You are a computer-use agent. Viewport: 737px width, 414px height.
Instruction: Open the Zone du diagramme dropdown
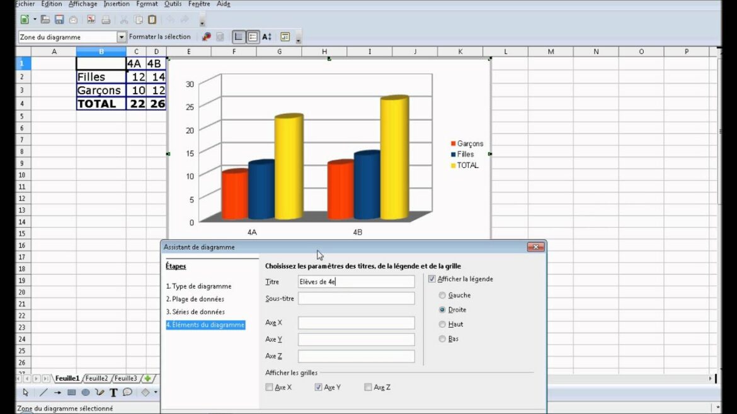point(122,36)
